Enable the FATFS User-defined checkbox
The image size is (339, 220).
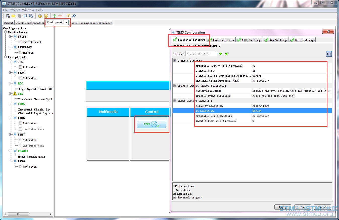coord(20,42)
